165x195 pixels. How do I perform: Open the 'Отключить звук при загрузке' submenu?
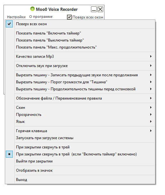[x=80, y=66]
